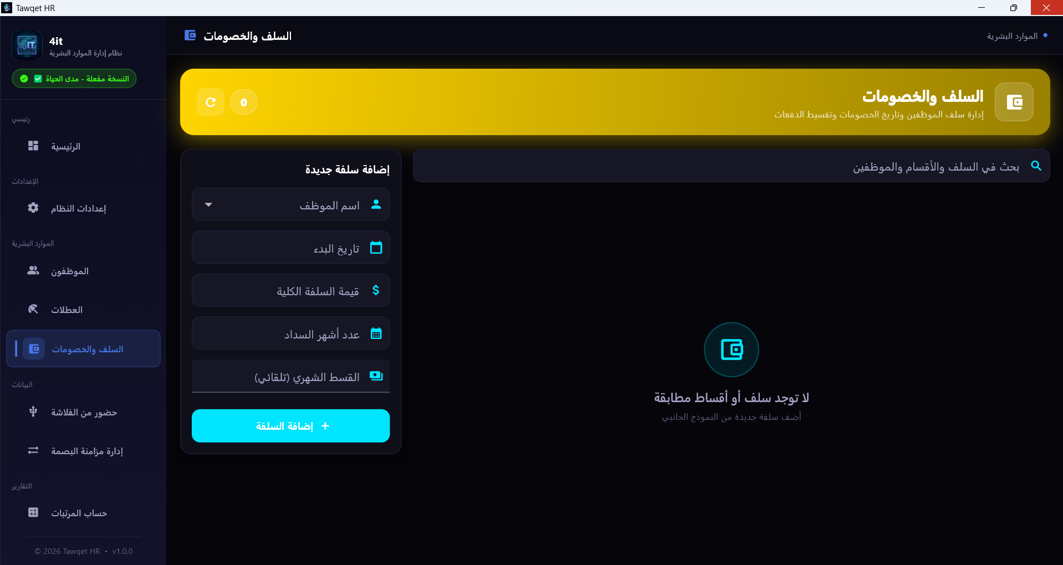
Task: Click wallet icon in active sidebar item
Action: pos(34,348)
